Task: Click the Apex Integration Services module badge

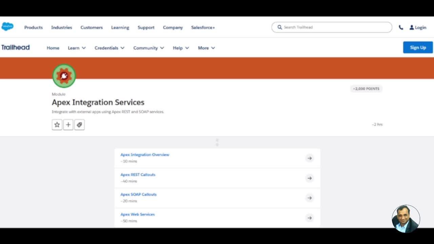Action: pos(64,76)
